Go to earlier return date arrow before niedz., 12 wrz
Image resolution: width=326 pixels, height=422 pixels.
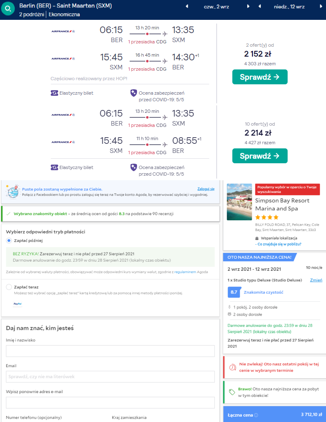click(260, 6)
